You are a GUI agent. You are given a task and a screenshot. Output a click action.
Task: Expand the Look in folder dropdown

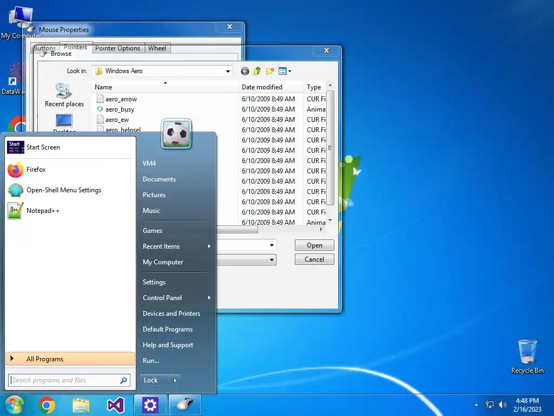(228, 71)
